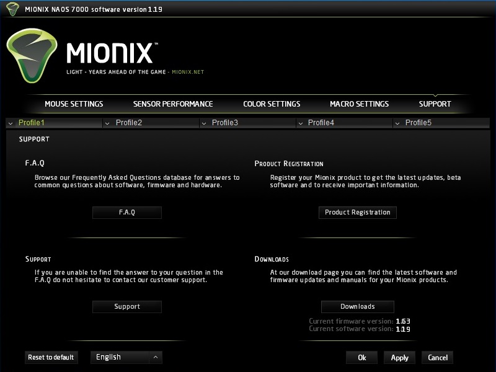This screenshot has width=496, height=372.
Task: Open customer Support button
Action: (127, 307)
